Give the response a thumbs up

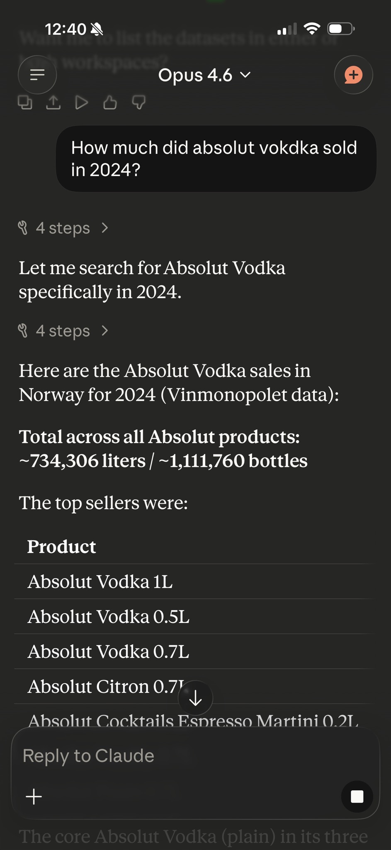click(x=110, y=102)
